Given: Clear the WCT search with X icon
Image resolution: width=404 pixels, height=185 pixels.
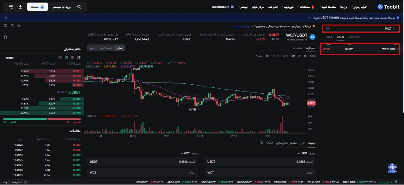Looking at the screenshot, I should coord(328,29).
